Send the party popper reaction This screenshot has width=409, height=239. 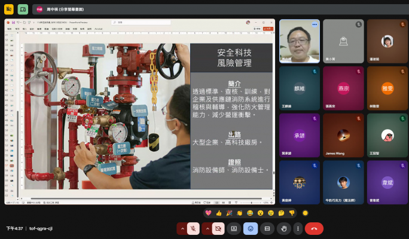click(x=229, y=213)
